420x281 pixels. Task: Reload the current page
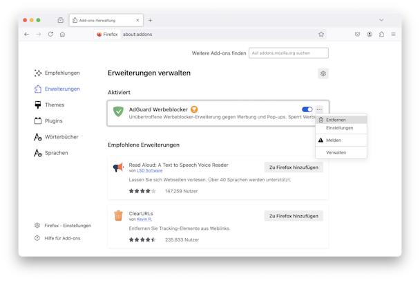click(x=50, y=34)
